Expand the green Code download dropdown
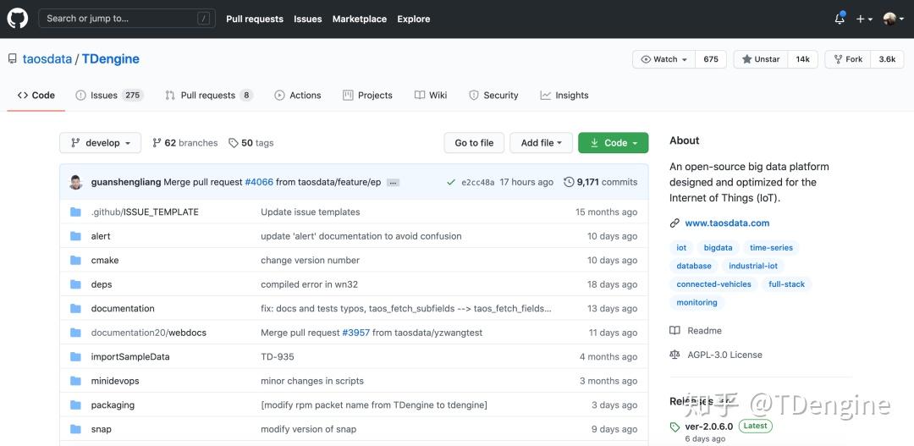Image resolution: width=914 pixels, height=446 pixels. [613, 143]
